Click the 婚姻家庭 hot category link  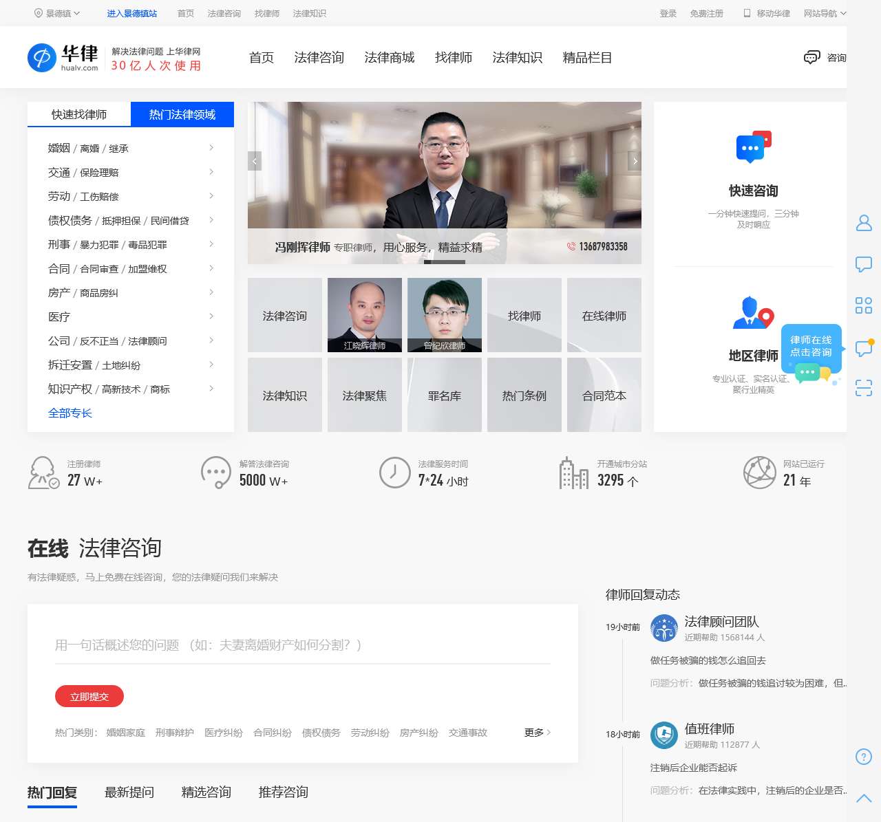click(x=126, y=733)
